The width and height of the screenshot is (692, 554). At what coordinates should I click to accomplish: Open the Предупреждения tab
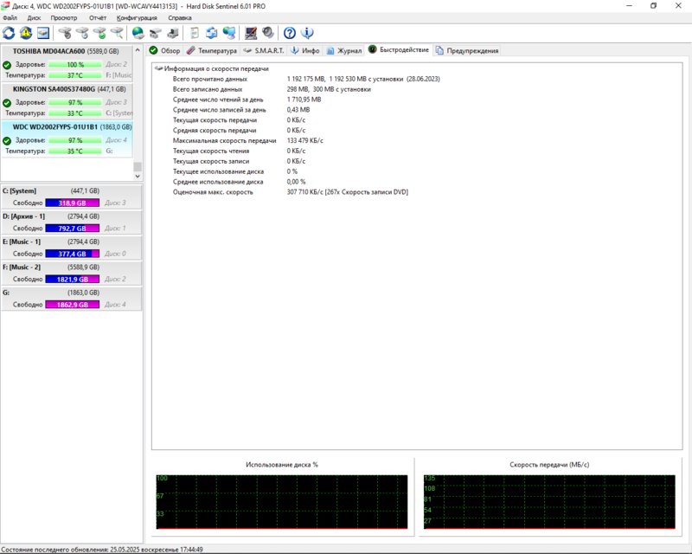467,50
